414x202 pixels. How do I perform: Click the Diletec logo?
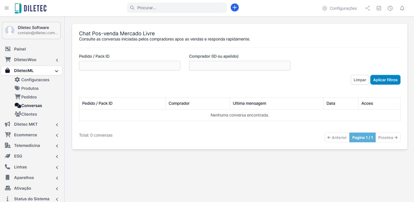[x=31, y=8]
